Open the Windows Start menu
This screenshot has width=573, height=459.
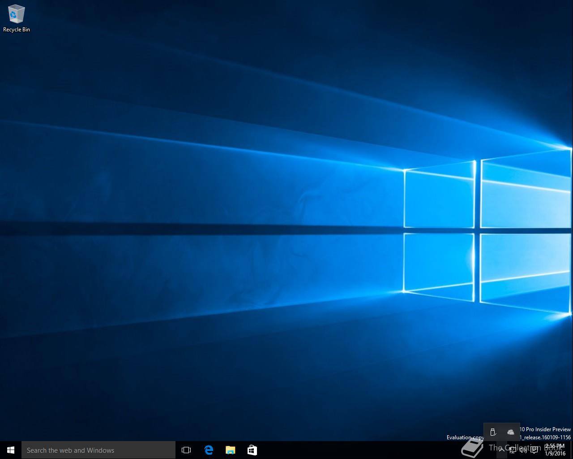tap(11, 450)
